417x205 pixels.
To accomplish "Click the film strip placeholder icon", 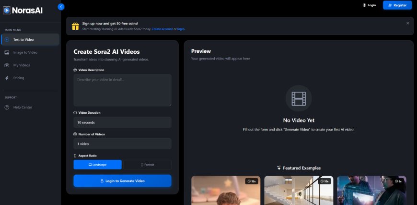I will [x=299, y=98].
